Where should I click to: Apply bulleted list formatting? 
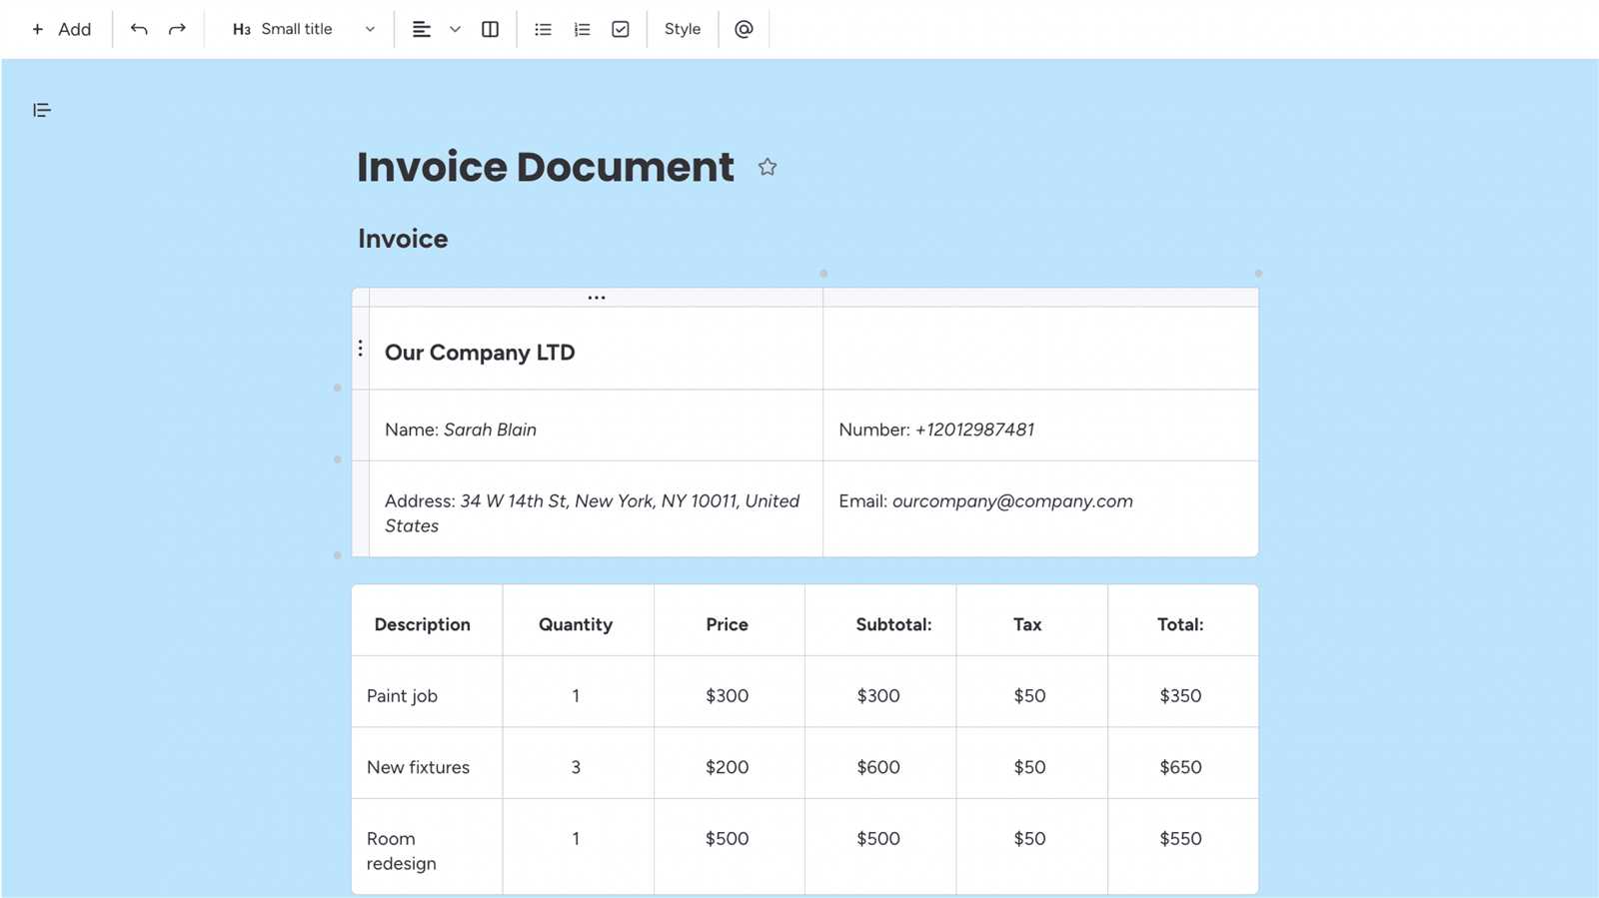click(x=543, y=29)
